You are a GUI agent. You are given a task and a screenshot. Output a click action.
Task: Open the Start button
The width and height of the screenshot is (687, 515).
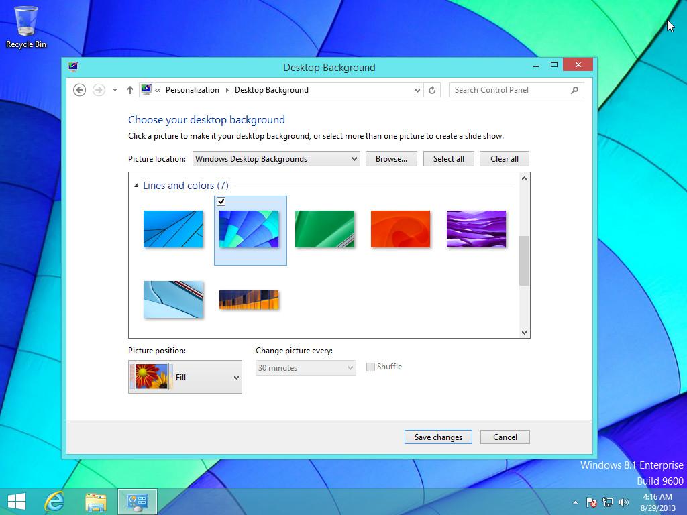point(17,502)
